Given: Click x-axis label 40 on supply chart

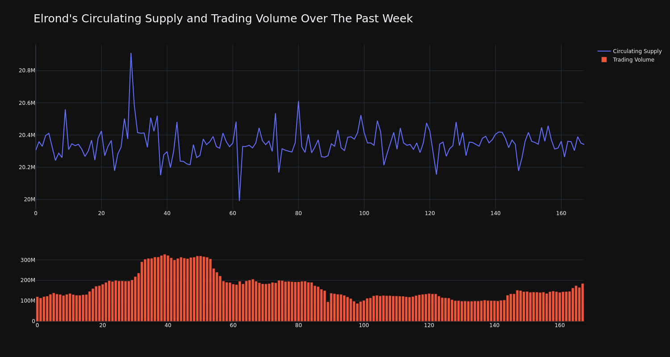Looking at the screenshot, I should 167,213.
